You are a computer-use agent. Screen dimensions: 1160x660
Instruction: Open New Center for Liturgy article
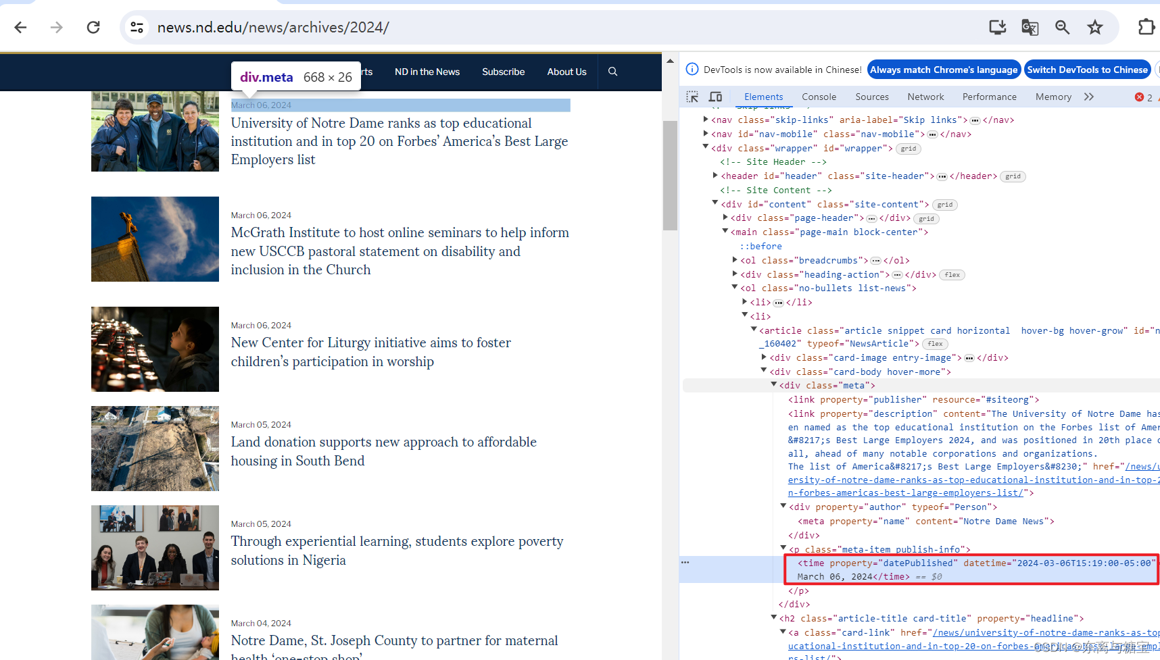point(371,352)
